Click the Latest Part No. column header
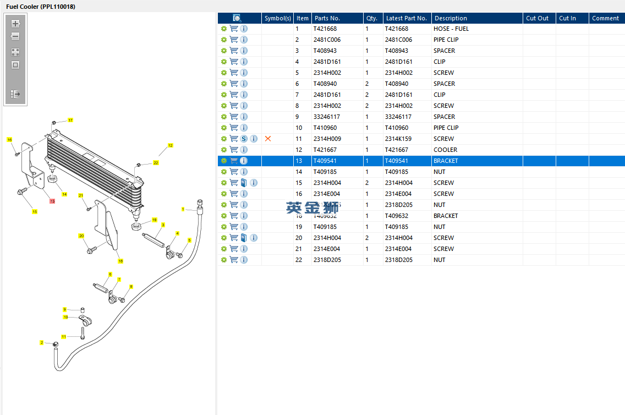The height and width of the screenshot is (415, 625). 407,18
